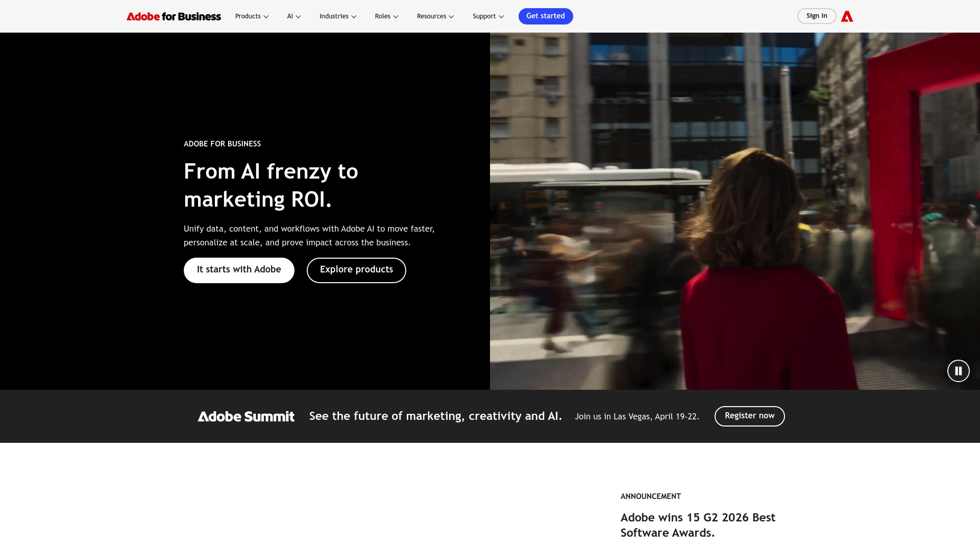The height and width of the screenshot is (551, 980).
Task: Open the Support dropdown menu
Action: pyautogui.click(x=488, y=16)
